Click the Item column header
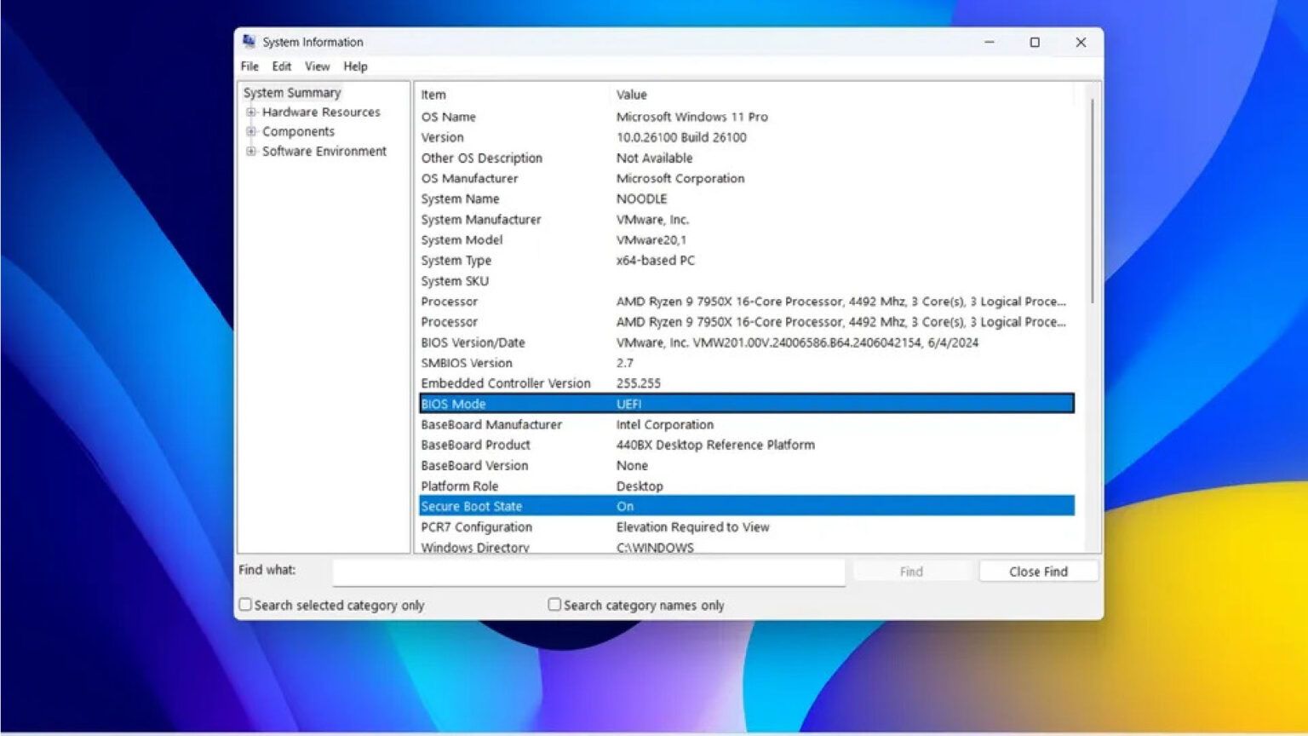 pos(432,95)
